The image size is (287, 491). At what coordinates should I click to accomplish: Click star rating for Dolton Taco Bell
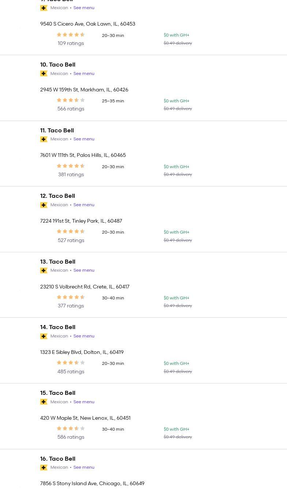(71, 363)
